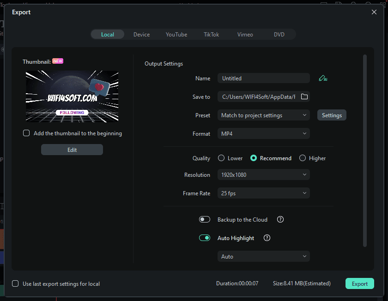Click the Backup to the Cloud help icon
The image size is (388, 301).
pos(280,220)
